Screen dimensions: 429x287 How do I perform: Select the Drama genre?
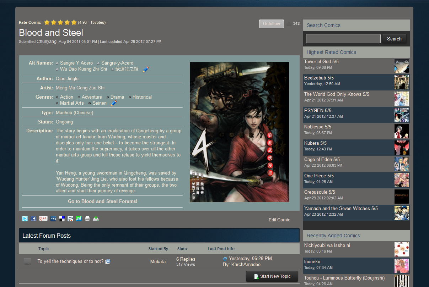coord(117,97)
